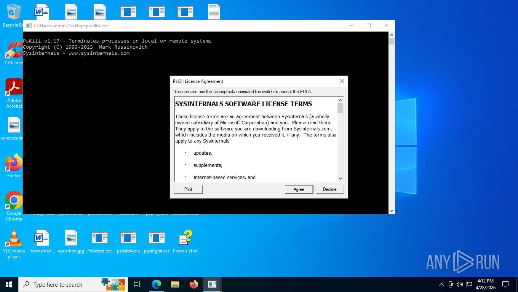Open the volume control tray icon

[460, 284]
